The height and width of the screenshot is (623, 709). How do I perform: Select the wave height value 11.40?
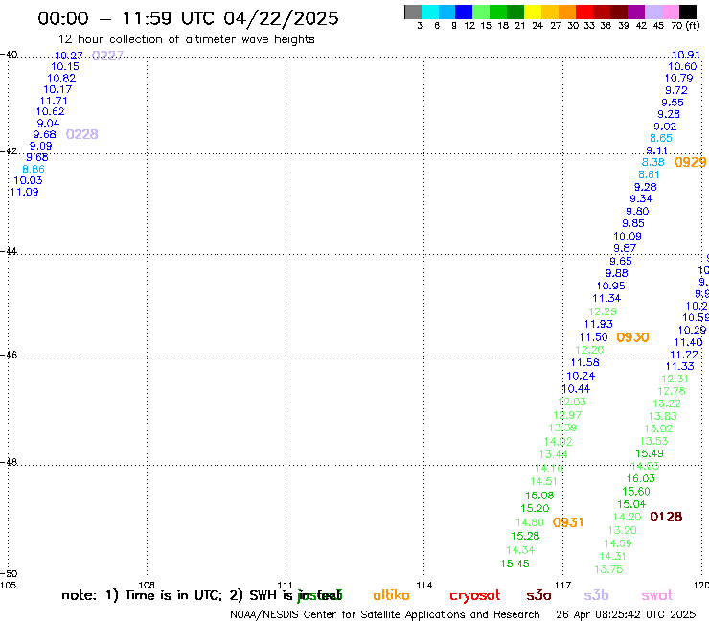pos(688,342)
